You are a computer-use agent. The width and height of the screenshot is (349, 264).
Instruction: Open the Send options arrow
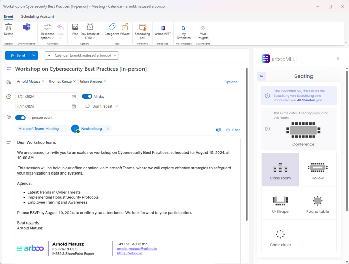pos(34,55)
